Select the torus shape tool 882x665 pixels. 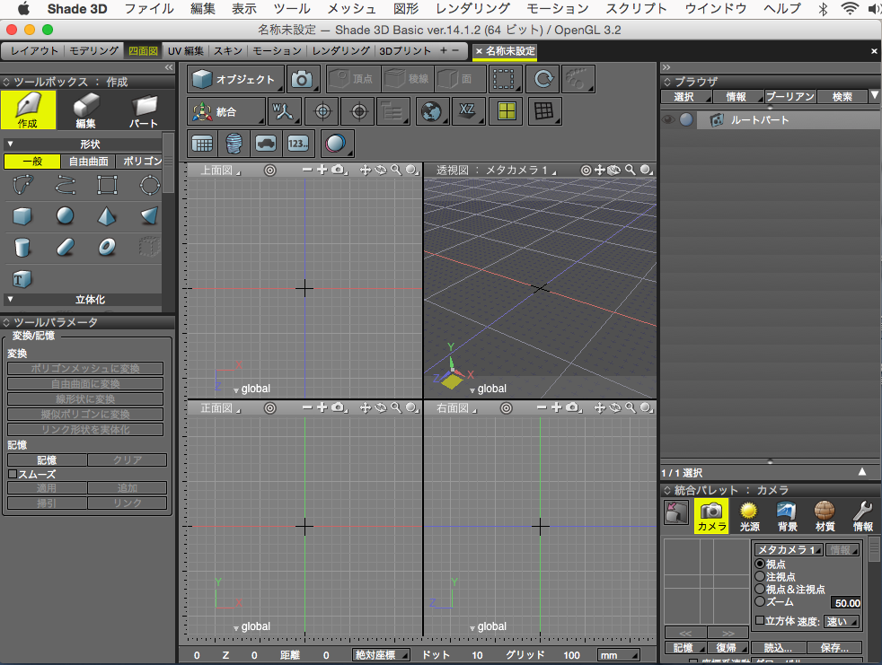107,248
